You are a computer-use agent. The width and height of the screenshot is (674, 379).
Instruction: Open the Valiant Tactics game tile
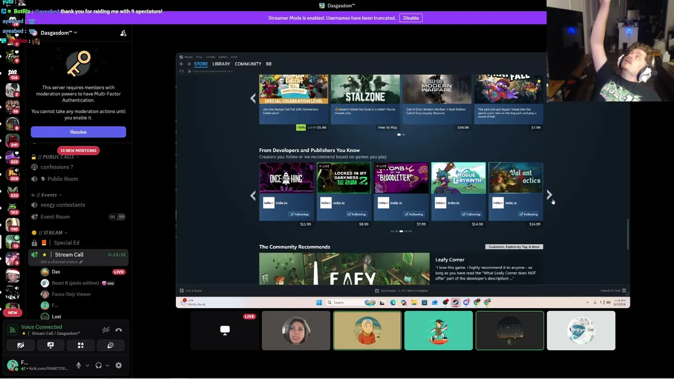516,178
